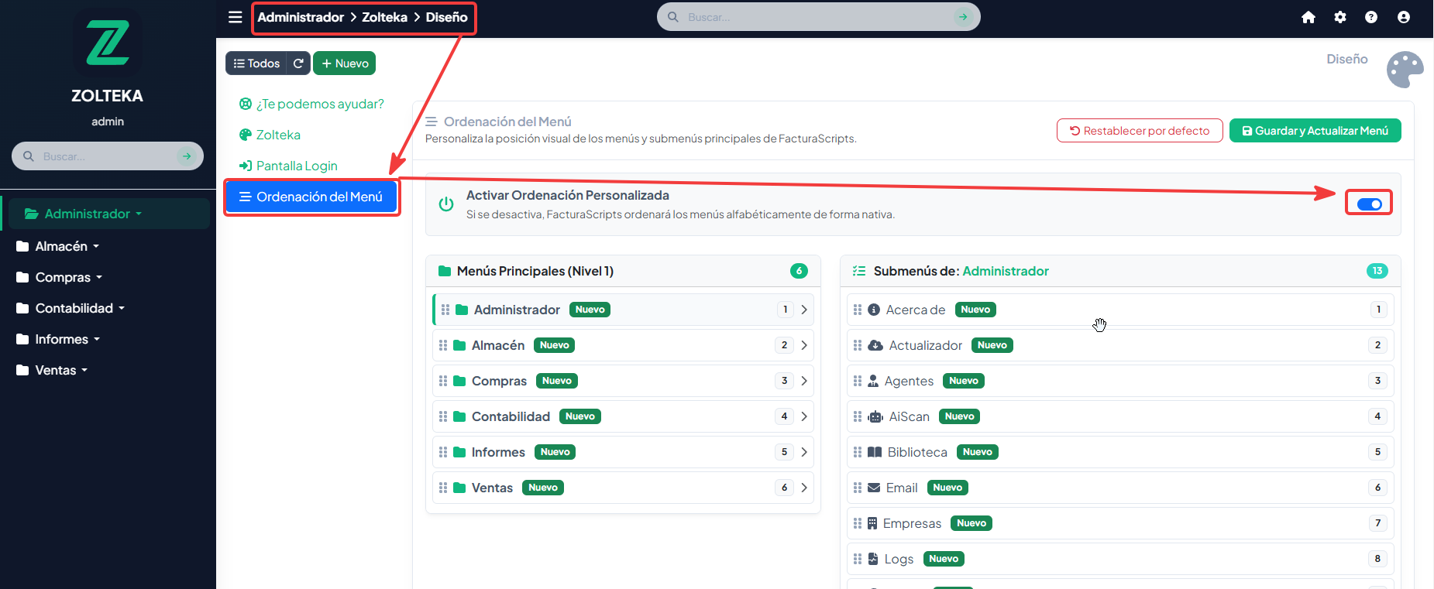This screenshot has height=589, width=1434.
Task: Click the Email submenu text
Action: click(x=902, y=488)
